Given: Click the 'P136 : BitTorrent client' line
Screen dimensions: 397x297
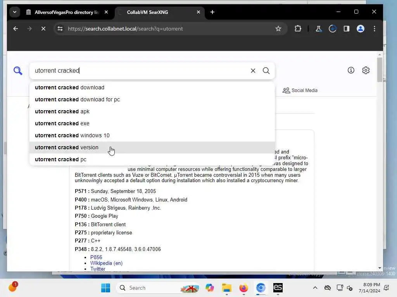Looking at the screenshot, I should 100,225.
